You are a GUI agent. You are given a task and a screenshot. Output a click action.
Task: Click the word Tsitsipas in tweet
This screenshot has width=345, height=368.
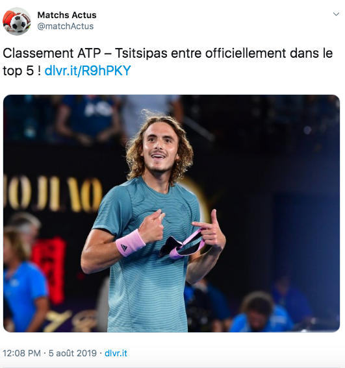[141, 53]
